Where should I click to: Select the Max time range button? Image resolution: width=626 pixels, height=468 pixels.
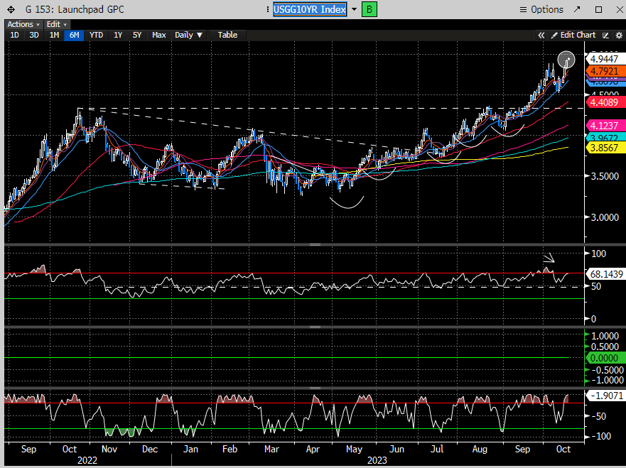click(158, 35)
